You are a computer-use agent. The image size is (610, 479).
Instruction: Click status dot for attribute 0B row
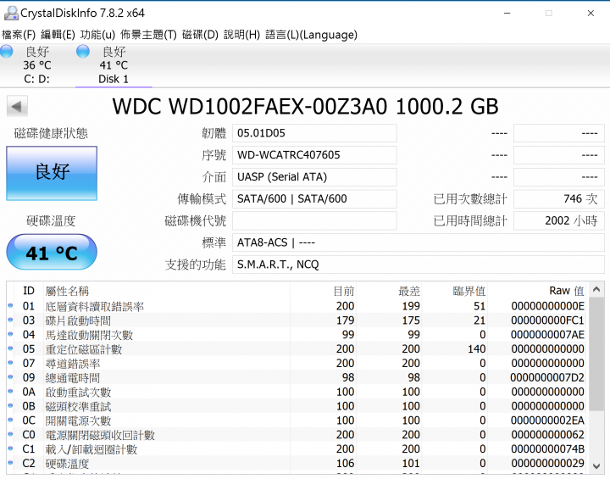click(x=10, y=406)
